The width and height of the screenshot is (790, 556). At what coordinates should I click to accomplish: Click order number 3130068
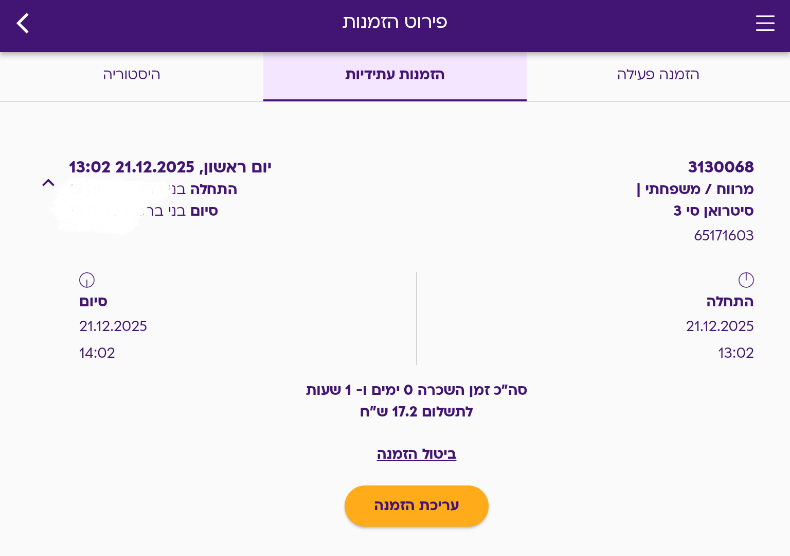tap(721, 167)
